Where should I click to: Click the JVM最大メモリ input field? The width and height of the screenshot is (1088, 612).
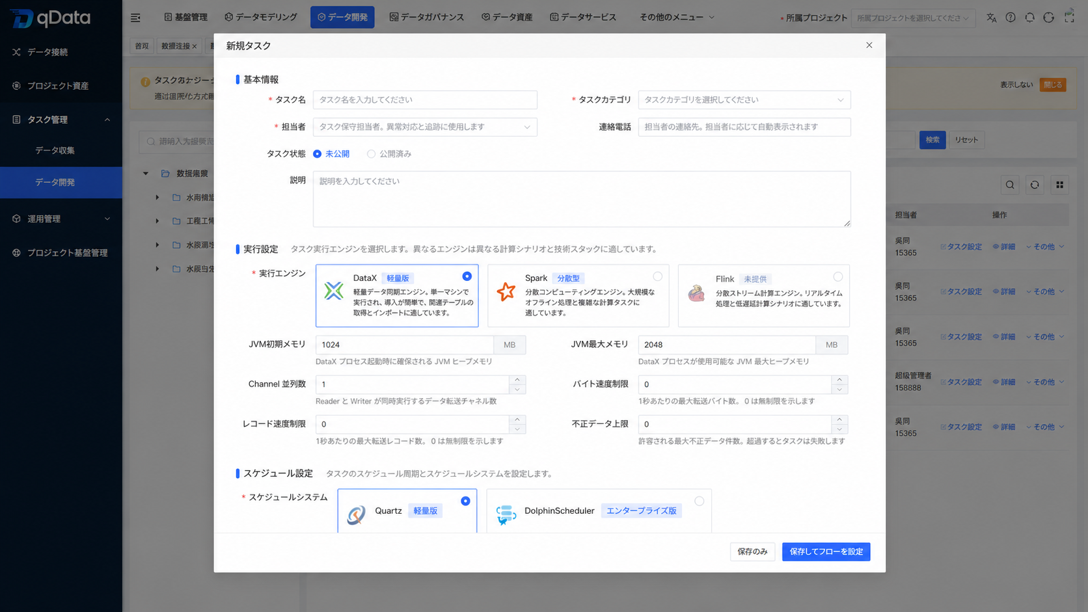pyautogui.click(x=727, y=345)
